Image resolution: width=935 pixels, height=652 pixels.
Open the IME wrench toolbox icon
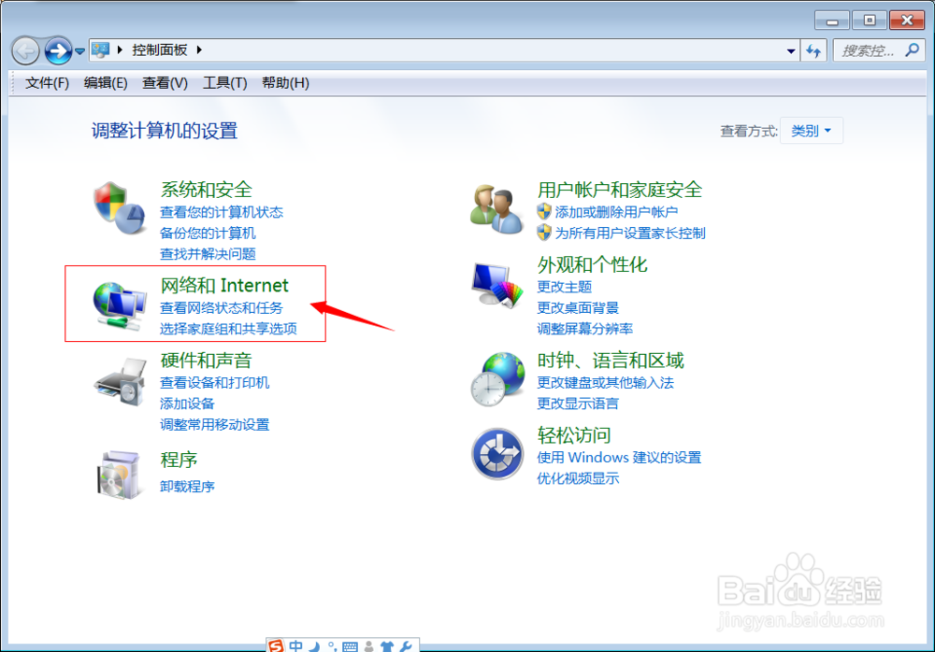pos(406,646)
